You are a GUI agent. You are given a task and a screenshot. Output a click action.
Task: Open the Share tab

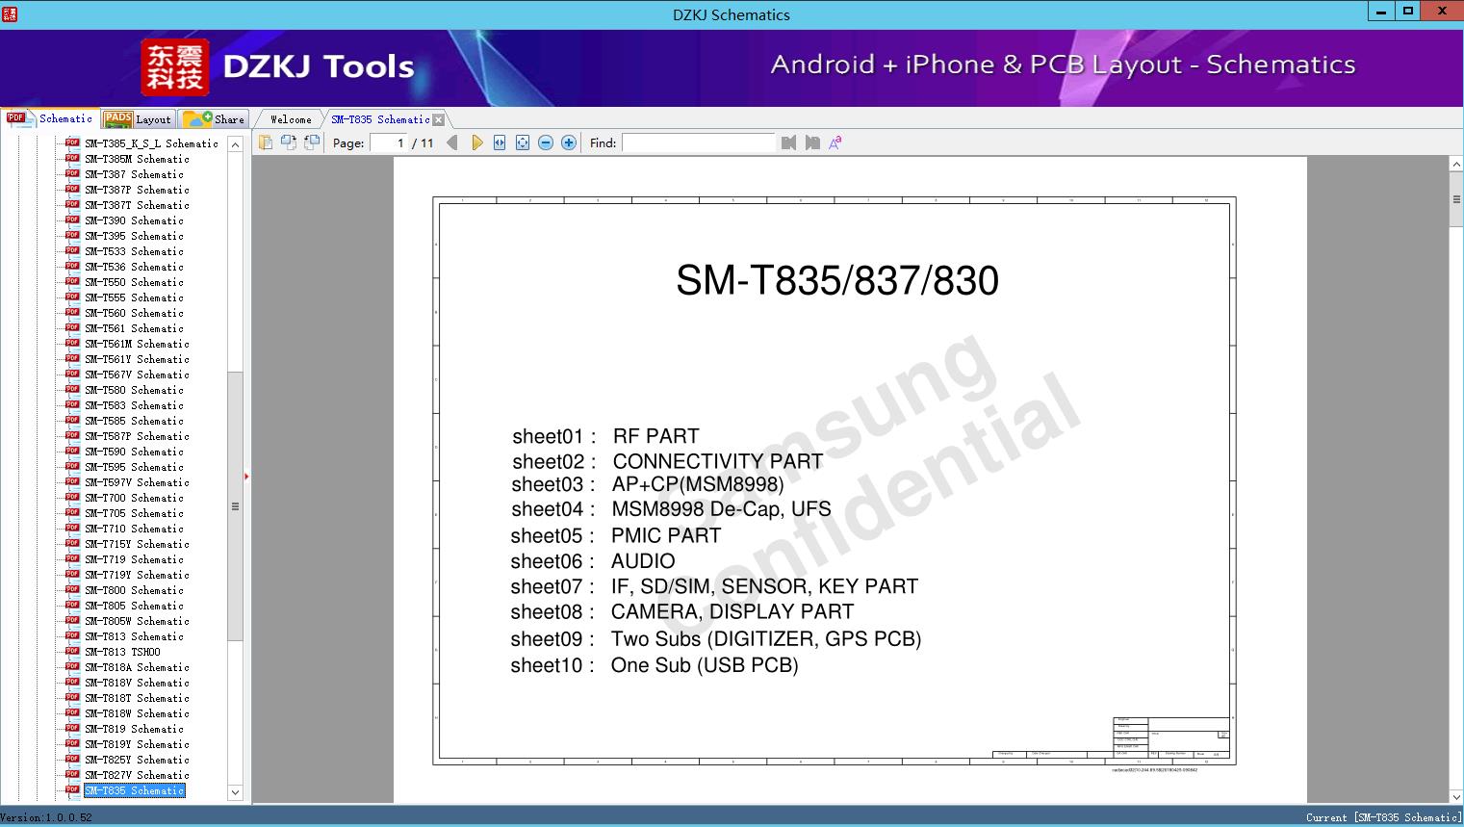(x=215, y=119)
